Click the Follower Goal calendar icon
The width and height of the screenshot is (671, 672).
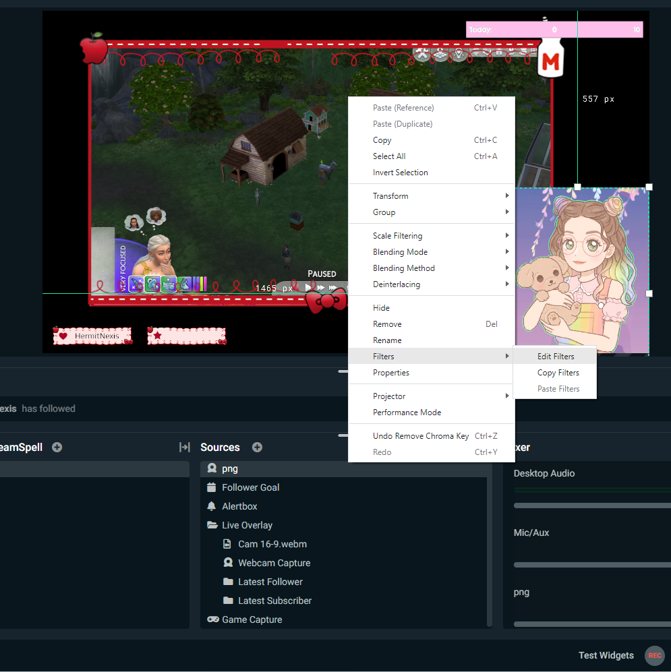(212, 487)
